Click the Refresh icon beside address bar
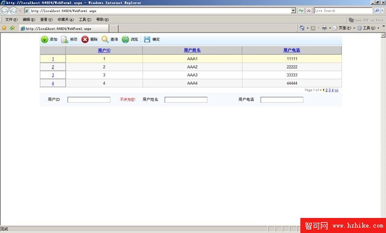This screenshot has width=386, height=233. click(301, 11)
